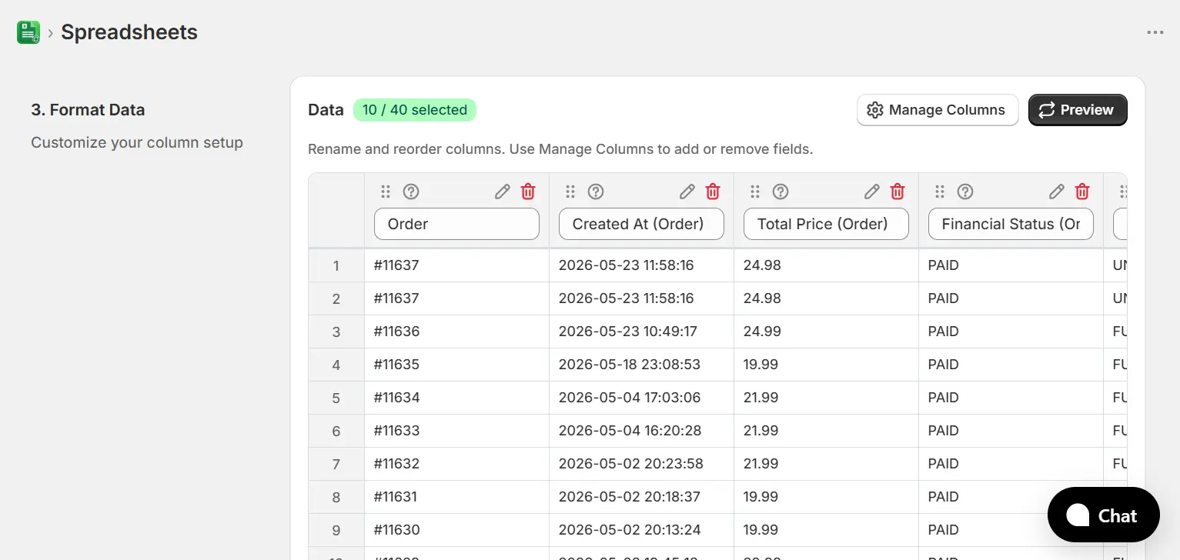
Task: Click date 2026-05-02 20:18:37 cell
Action: [x=641, y=497]
